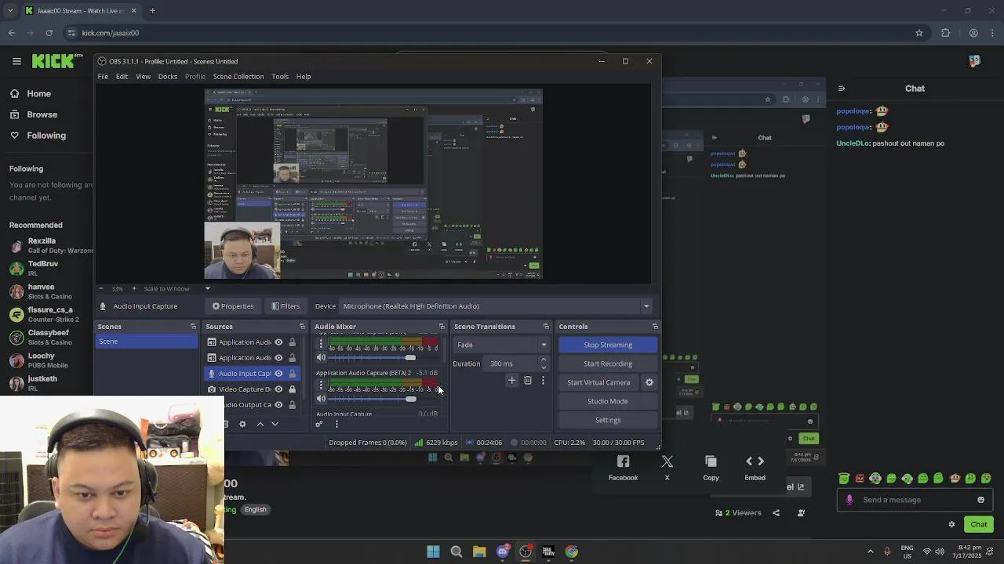
Task: Open the Embed code option
Action: coord(755,468)
